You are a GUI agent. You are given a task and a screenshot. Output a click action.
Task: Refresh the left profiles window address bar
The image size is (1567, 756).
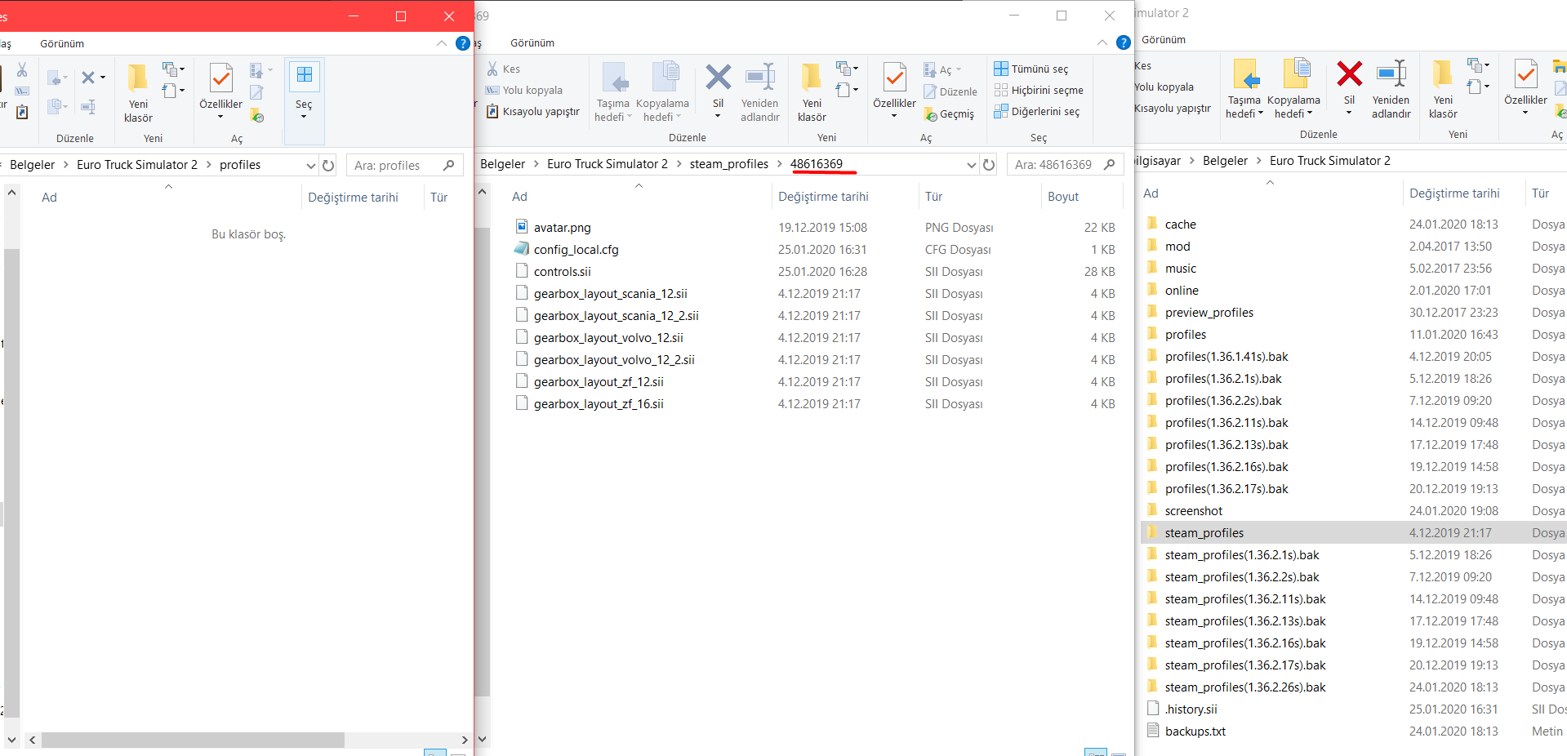[x=328, y=165]
